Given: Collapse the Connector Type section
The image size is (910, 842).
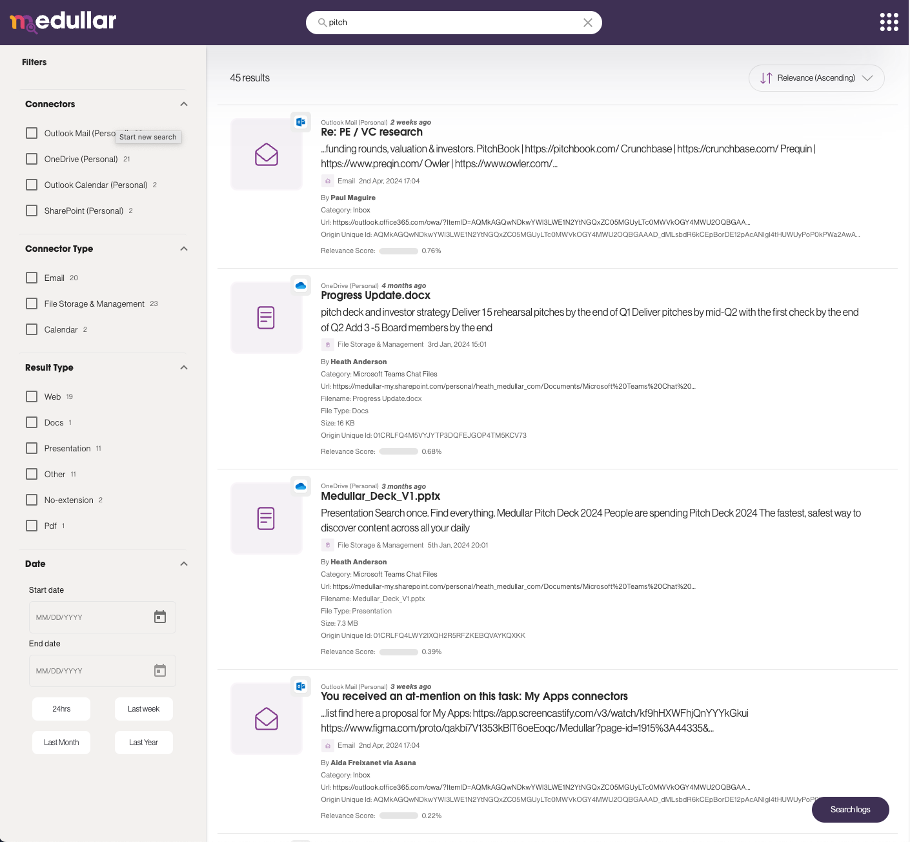Looking at the screenshot, I should click(184, 249).
